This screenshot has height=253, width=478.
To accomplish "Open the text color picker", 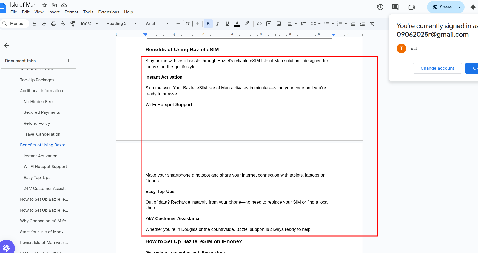I will [x=237, y=24].
